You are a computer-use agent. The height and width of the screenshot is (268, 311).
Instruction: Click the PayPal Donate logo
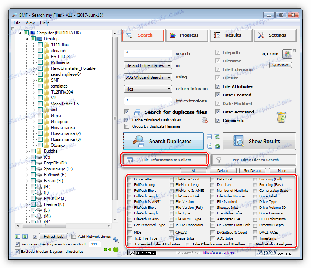pos(274,252)
